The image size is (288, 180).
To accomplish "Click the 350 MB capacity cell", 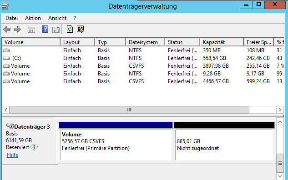I will coord(212,50).
